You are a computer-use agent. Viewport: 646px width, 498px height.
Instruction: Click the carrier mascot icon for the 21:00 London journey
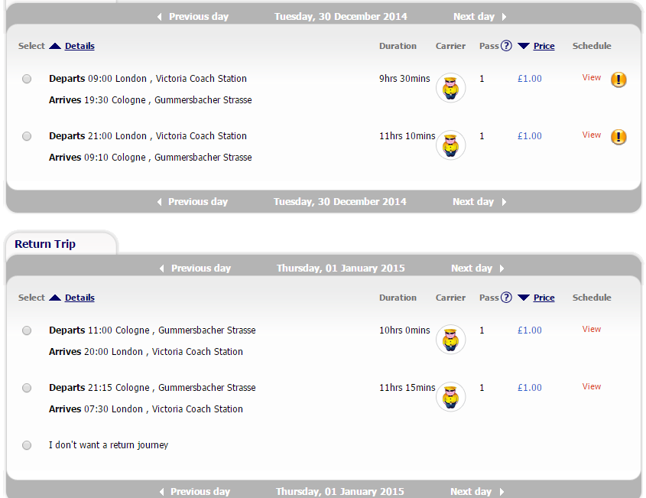[451, 145]
